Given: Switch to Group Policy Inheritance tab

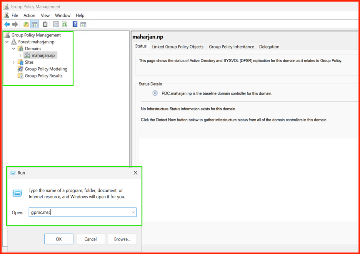Looking at the screenshot, I should (x=232, y=46).
